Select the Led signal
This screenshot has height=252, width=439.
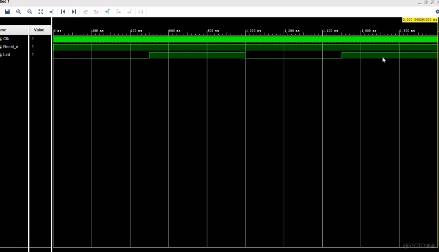pyautogui.click(x=6, y=54)
